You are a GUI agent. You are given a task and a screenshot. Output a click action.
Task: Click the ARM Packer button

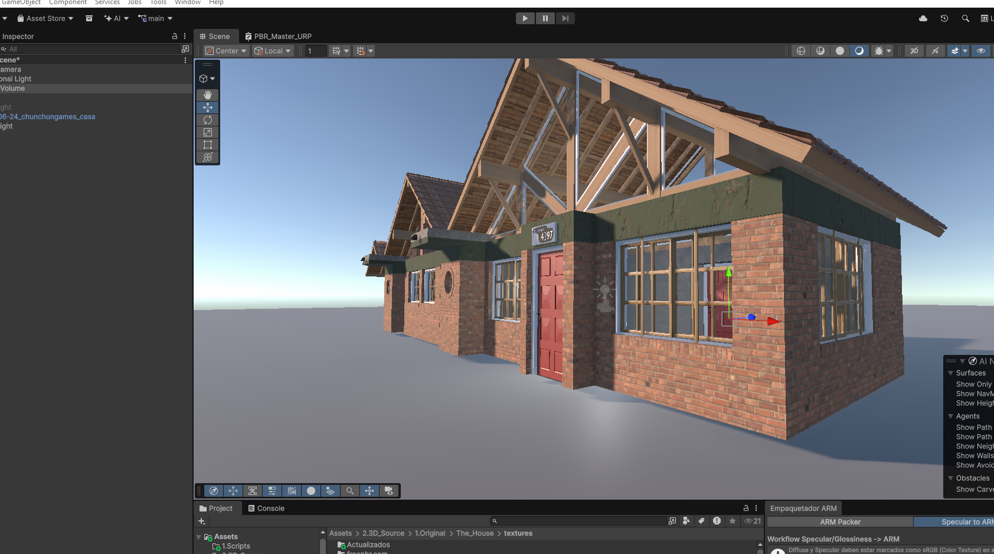pos(840,522)
